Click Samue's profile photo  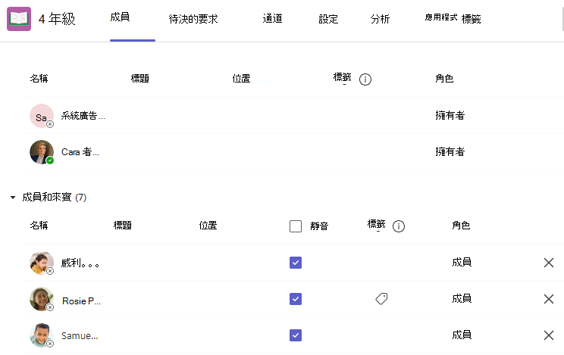coord(42,335)
